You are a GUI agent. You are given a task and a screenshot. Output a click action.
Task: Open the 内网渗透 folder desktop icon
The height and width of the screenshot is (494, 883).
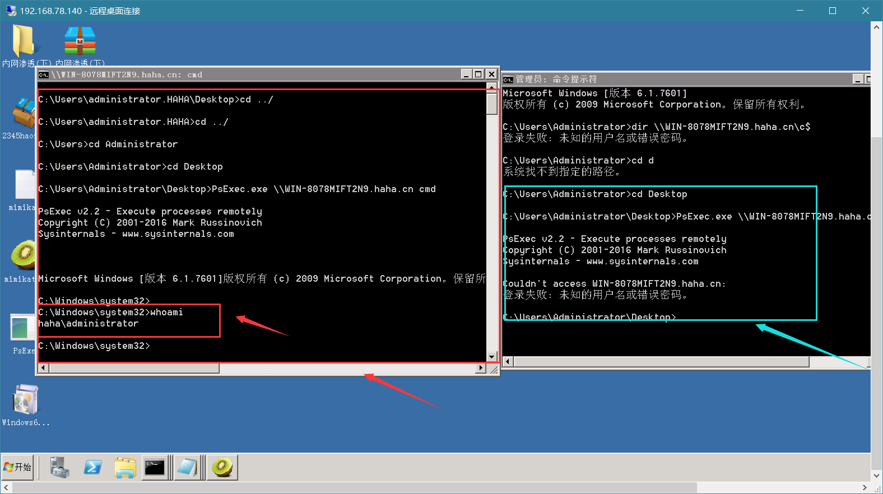coord(24,40)
